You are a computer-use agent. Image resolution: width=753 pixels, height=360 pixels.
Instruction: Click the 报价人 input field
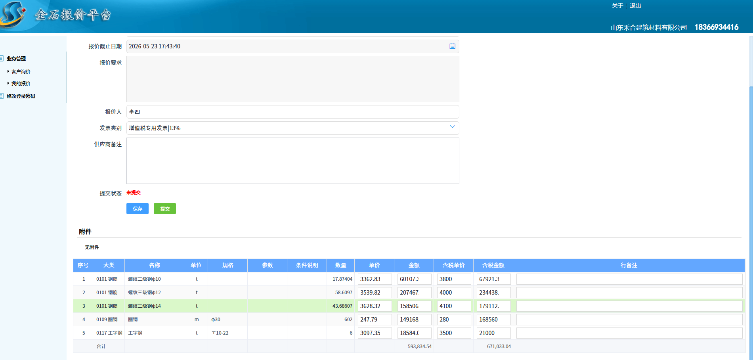[x=292, y=112]
